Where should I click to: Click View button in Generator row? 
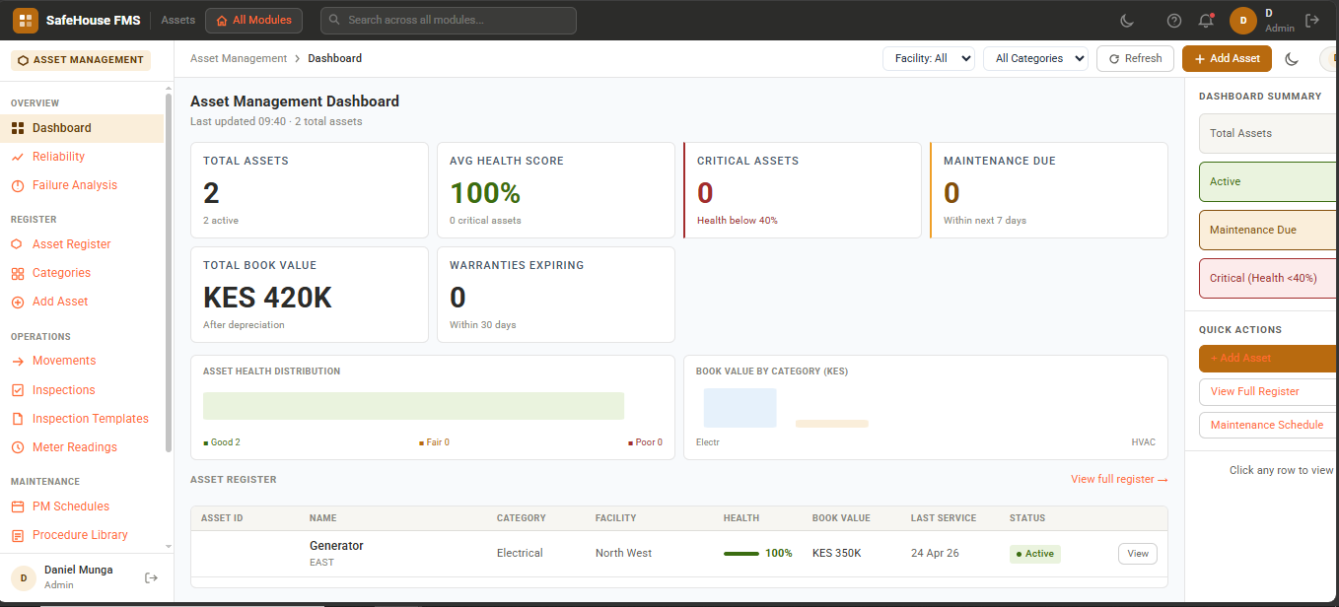(1138, 554)
